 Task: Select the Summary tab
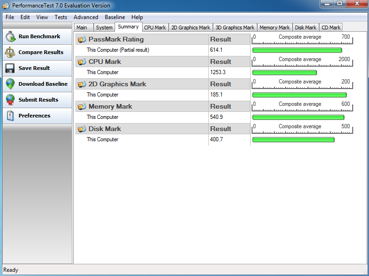(x=128, y=27)
